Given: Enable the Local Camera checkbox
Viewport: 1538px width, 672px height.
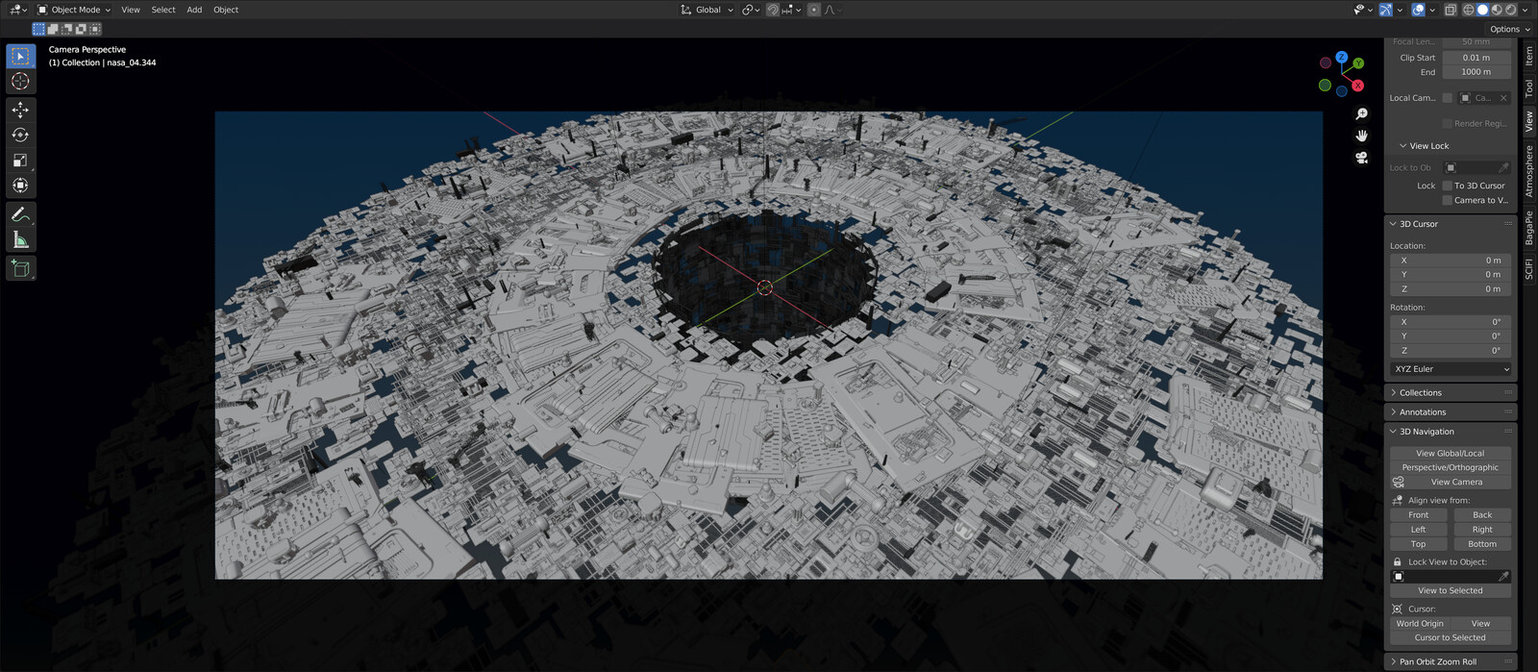Looking at the screenshot, I should click(x=1448, y=98).
